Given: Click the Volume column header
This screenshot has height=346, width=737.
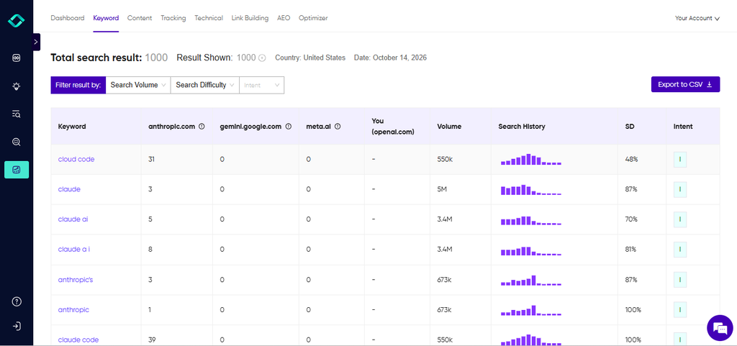Looking at the screenshot, I should tap(449, 127).
